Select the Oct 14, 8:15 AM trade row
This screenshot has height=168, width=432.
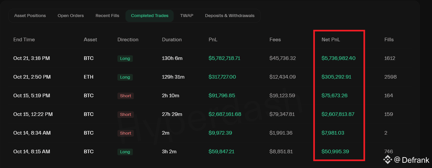click(31, 152)
